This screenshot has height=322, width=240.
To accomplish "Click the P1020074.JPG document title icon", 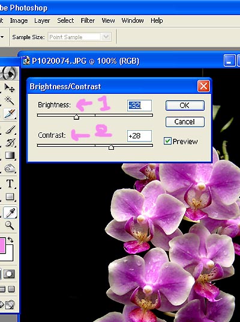I will pos(26,61).
